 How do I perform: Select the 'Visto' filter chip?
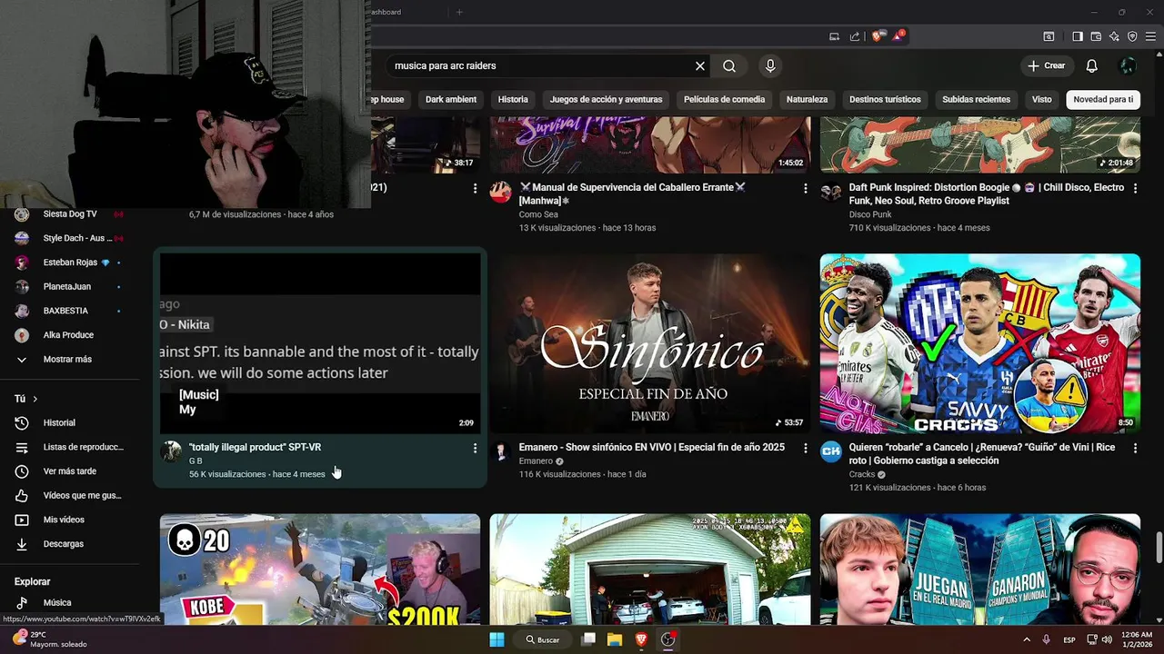[x=1041, y=99]
